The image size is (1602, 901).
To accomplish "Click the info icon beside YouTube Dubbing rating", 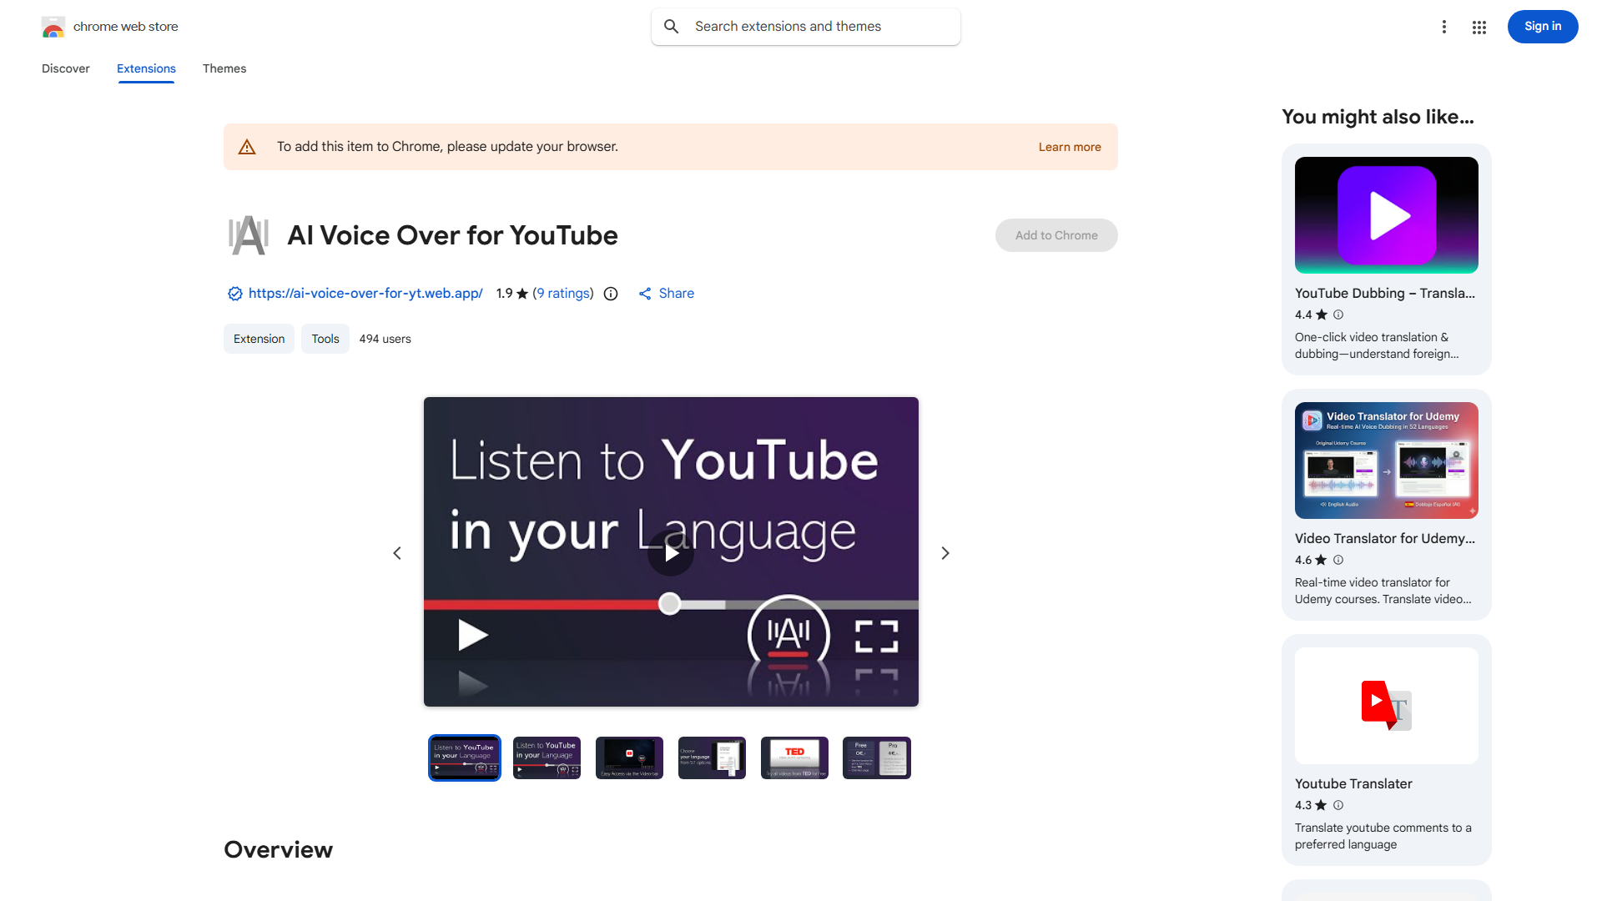I will (1338, 315).
